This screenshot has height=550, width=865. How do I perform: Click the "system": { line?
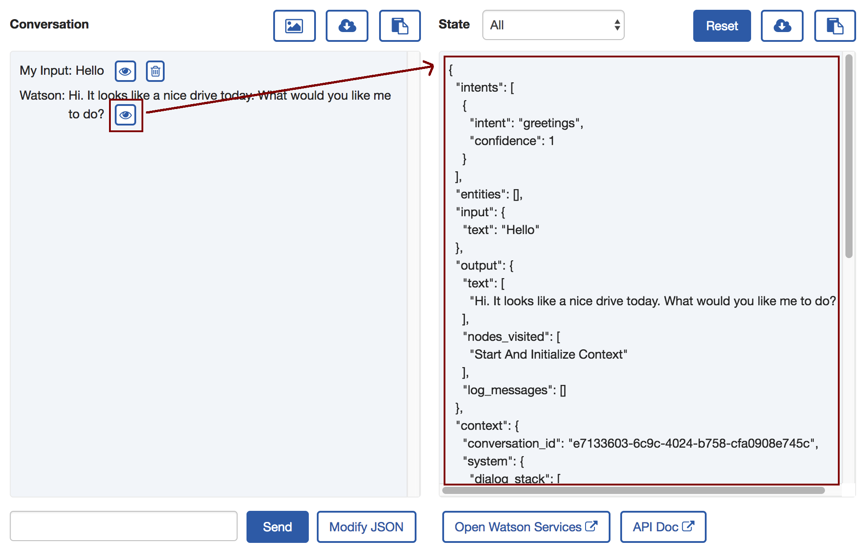pos(493,461)
